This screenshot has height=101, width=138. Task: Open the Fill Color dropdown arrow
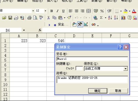coord(130,11)
